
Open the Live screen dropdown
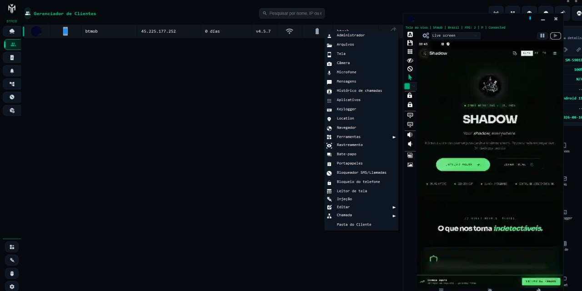coord(455,35)
